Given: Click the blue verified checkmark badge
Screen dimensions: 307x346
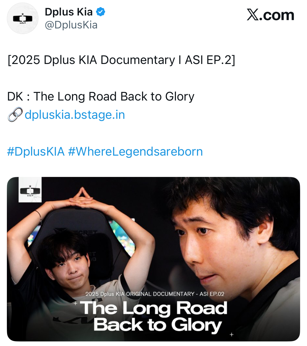Looking at the screenshot, I should tap(101, 12).
